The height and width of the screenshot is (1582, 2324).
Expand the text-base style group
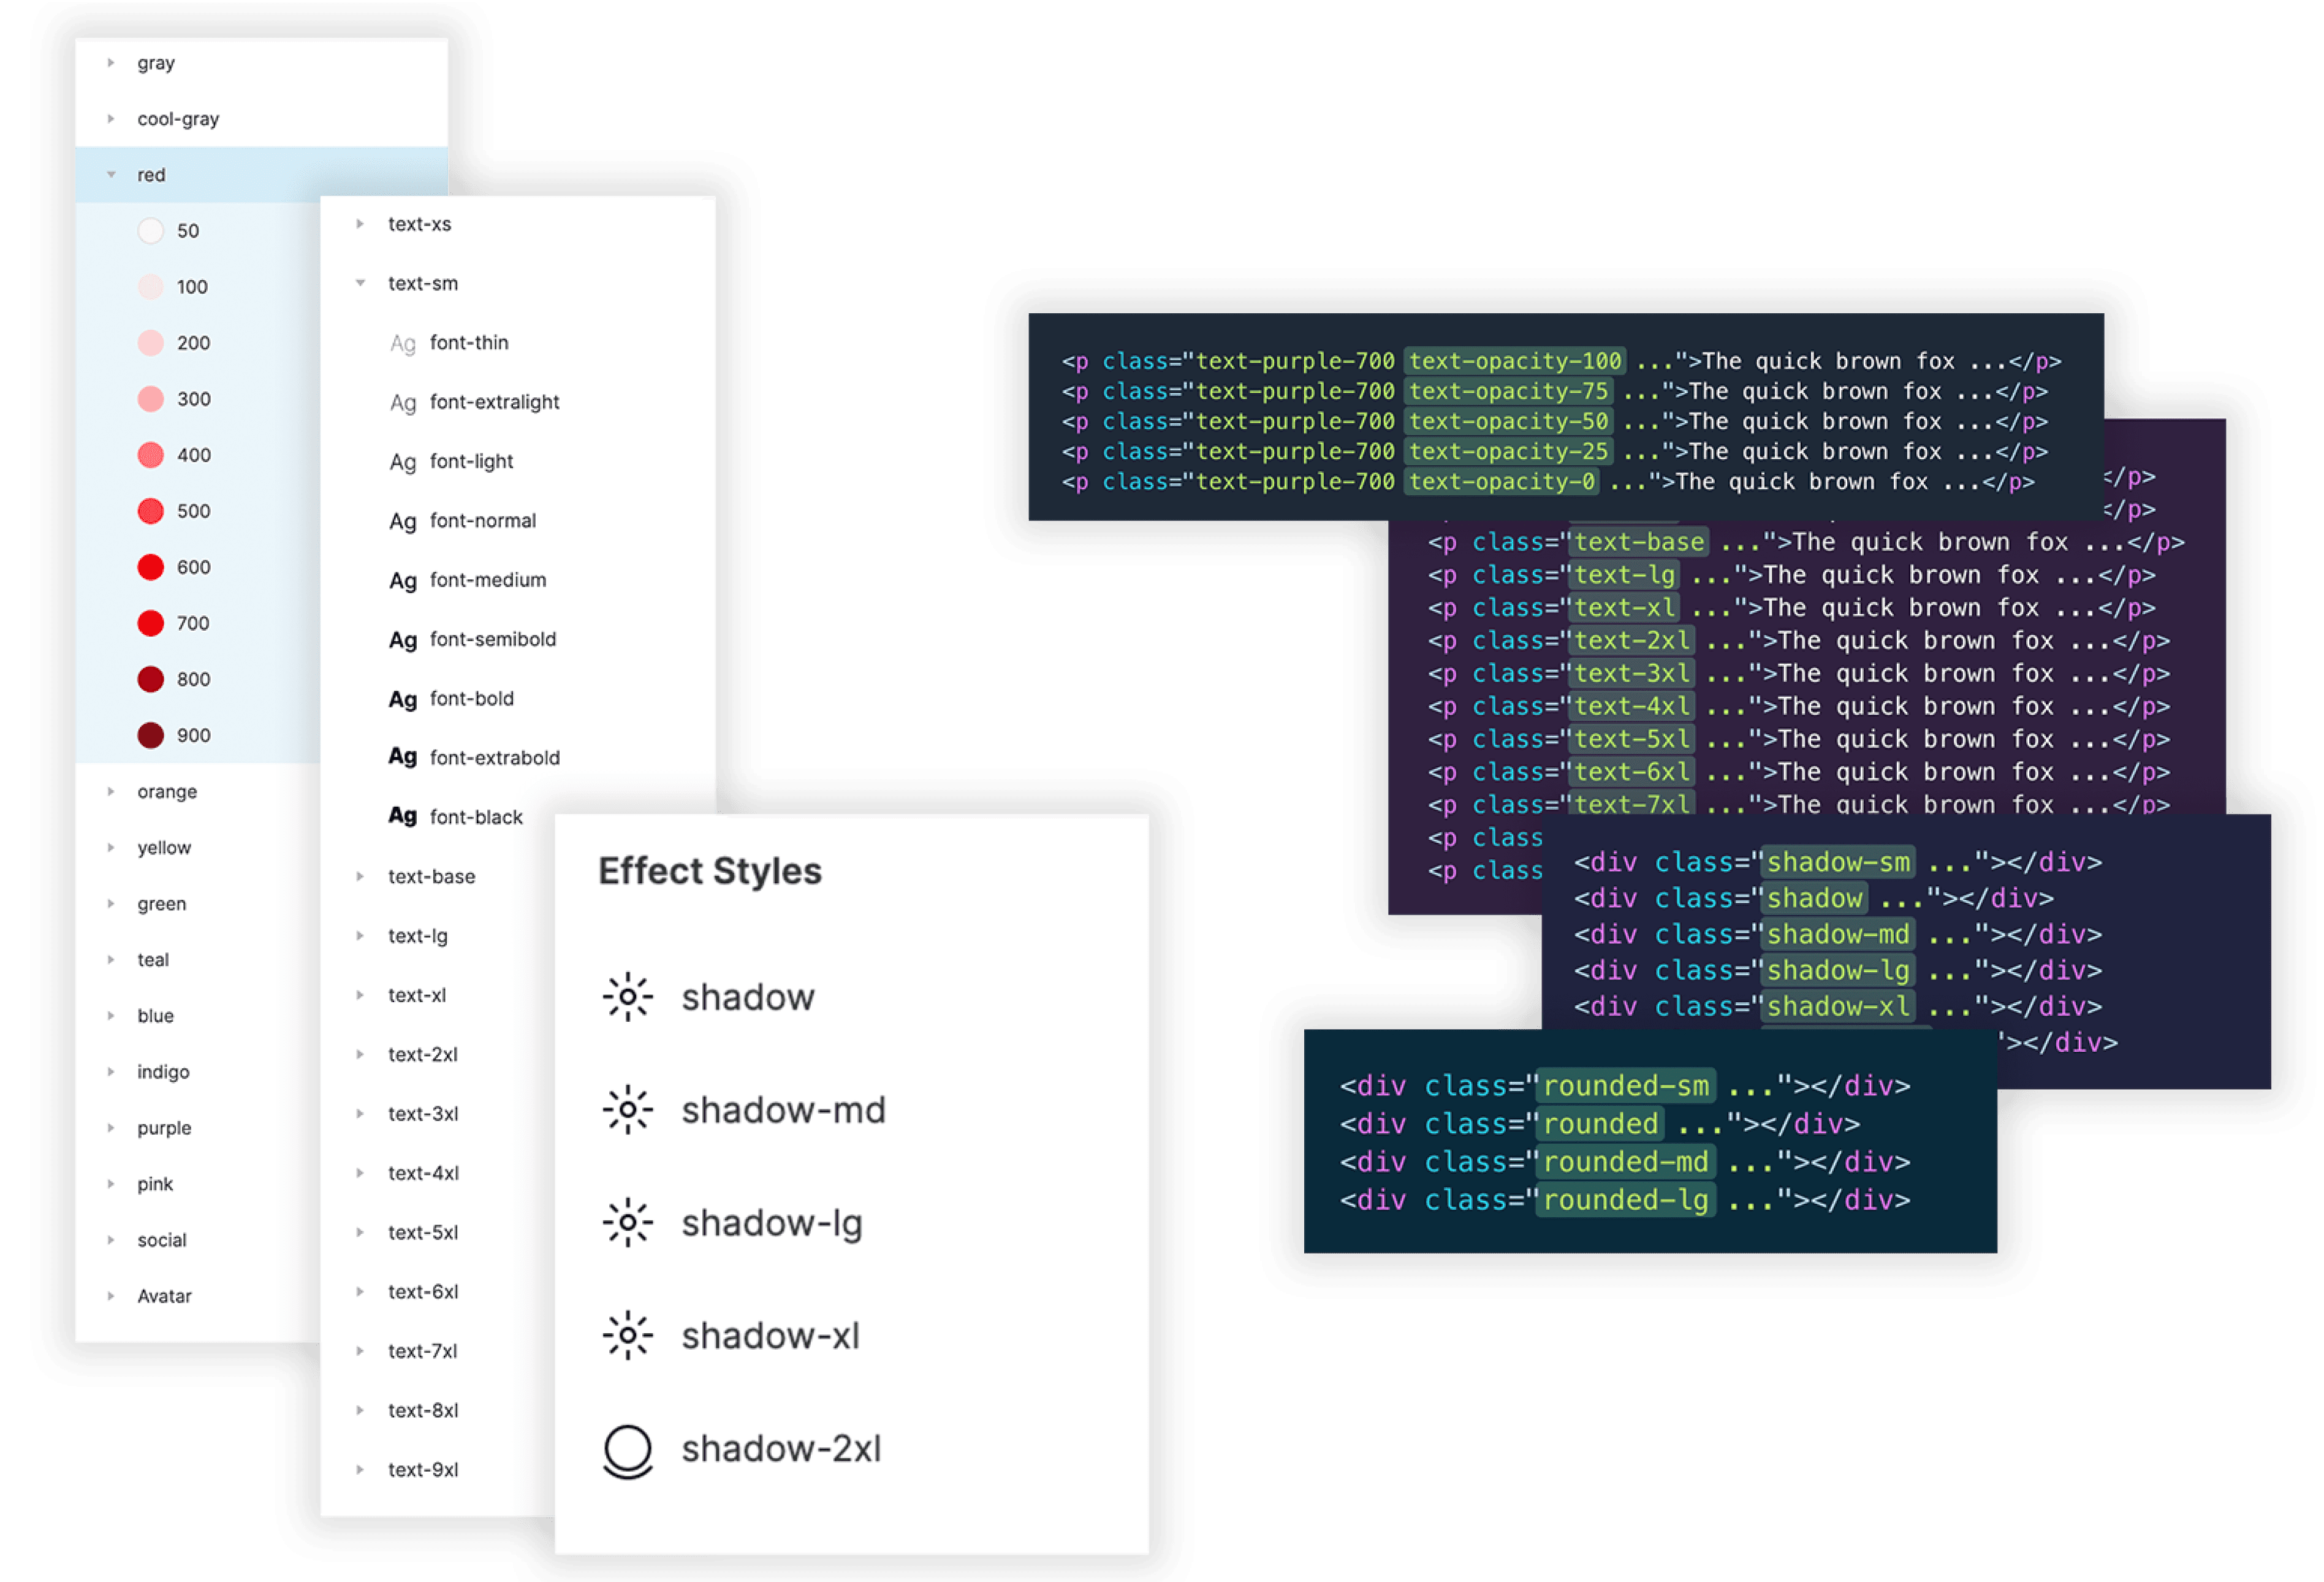coord(360,876)
